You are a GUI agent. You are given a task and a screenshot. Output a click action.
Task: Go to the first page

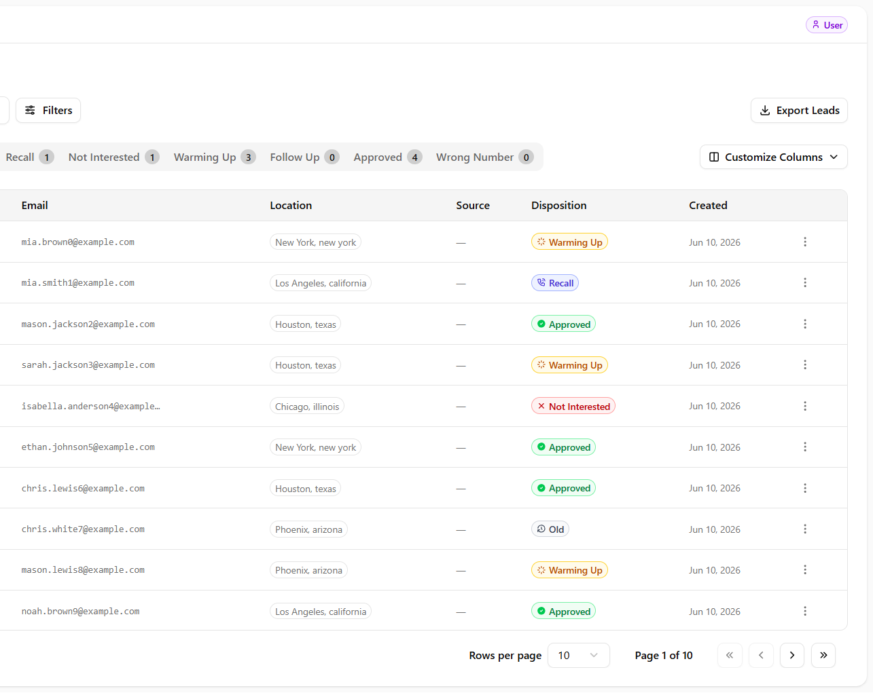(x=730, y=655)
